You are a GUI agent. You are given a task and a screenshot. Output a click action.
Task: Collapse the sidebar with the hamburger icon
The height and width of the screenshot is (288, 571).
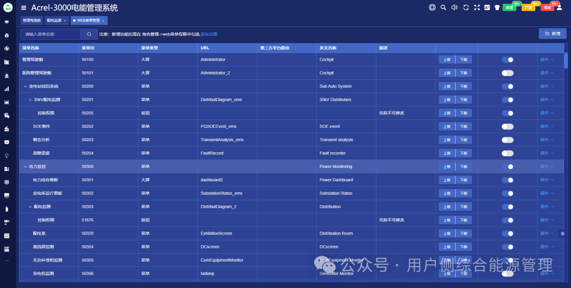click(24, 7)
